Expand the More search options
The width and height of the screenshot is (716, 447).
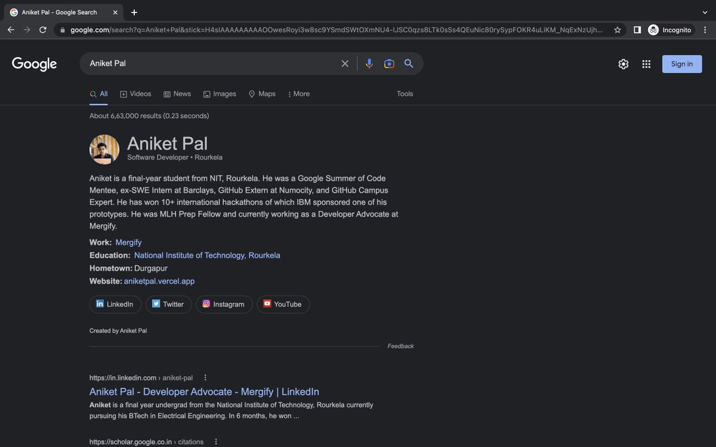tap(298, 94)
